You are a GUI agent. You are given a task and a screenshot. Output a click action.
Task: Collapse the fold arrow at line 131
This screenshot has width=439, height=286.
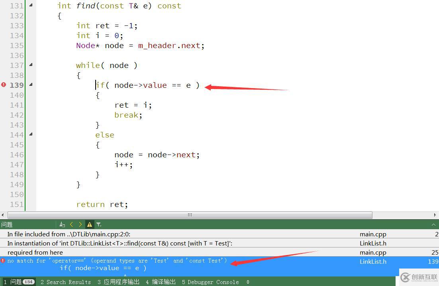[x=31, y=5]
